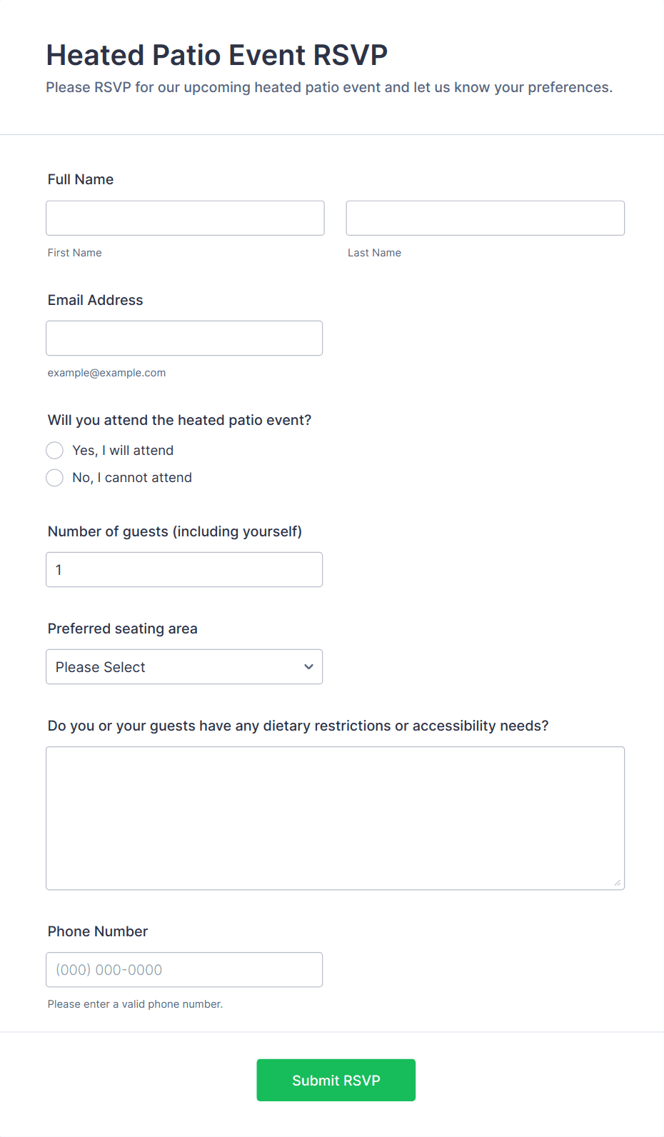Select the "Yes, I will attend" radio button
The image size is (664, 1137).
click(55, 451)
